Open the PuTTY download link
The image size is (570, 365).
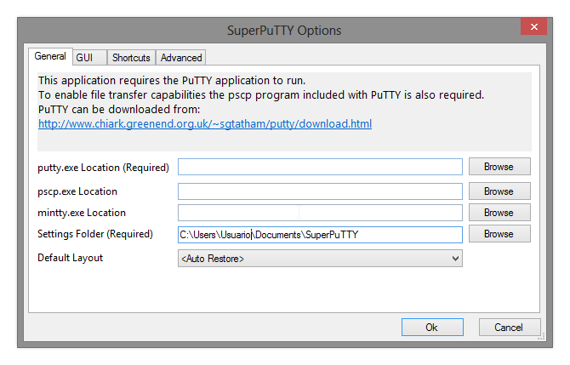point(205,124)
